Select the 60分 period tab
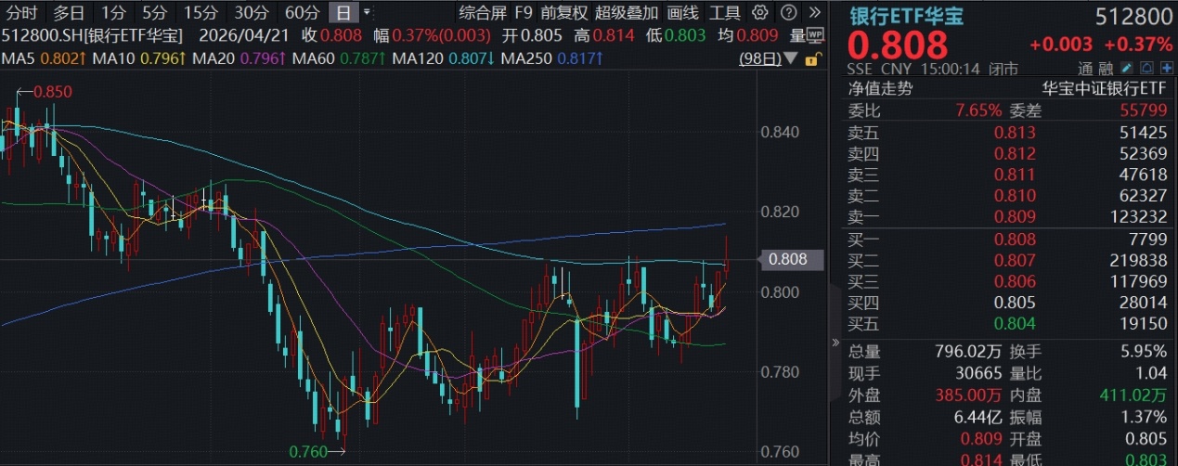The width and height of the screenshot is (1178, 466). tap(302, 13)
